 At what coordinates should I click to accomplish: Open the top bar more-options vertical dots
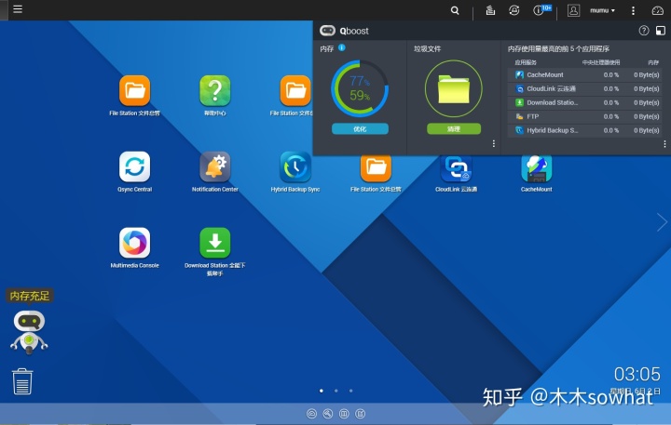(x=633, y=10)
